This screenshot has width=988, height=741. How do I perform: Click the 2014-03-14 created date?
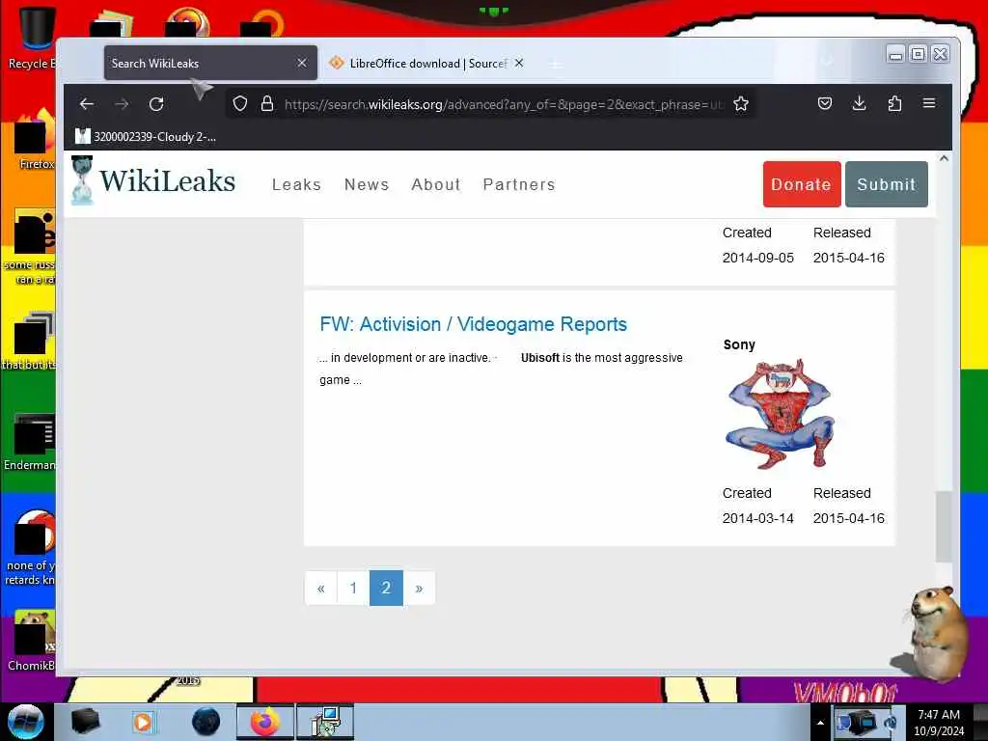(x=758, y=518)
